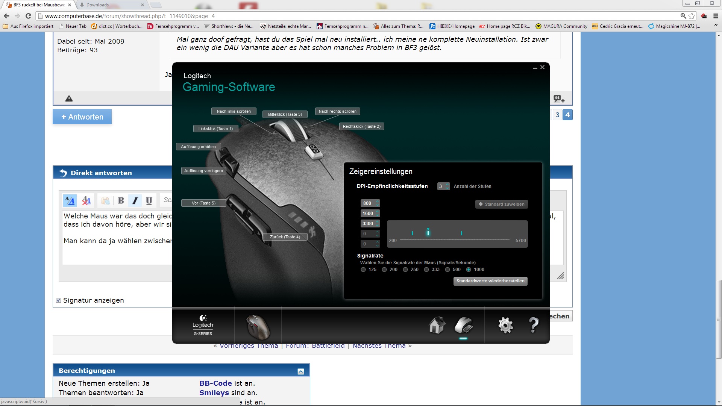
Task: Toggle bold text in reply editor
Action: (121, 201)
